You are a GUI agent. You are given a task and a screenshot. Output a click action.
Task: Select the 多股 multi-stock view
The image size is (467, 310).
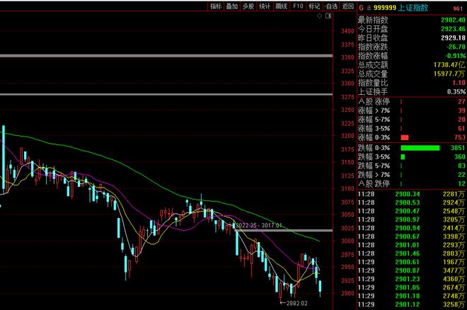[248, 6]
